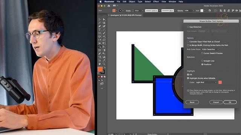Check In Merge Mode Clicking Stroke Splits Path
The width and height of the screenshot is (241, 135).
pyautogui.click(x=188, y=45)
